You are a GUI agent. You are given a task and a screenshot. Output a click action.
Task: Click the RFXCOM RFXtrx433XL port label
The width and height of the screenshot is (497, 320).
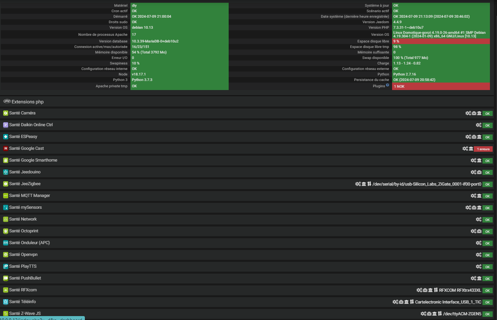460,290
